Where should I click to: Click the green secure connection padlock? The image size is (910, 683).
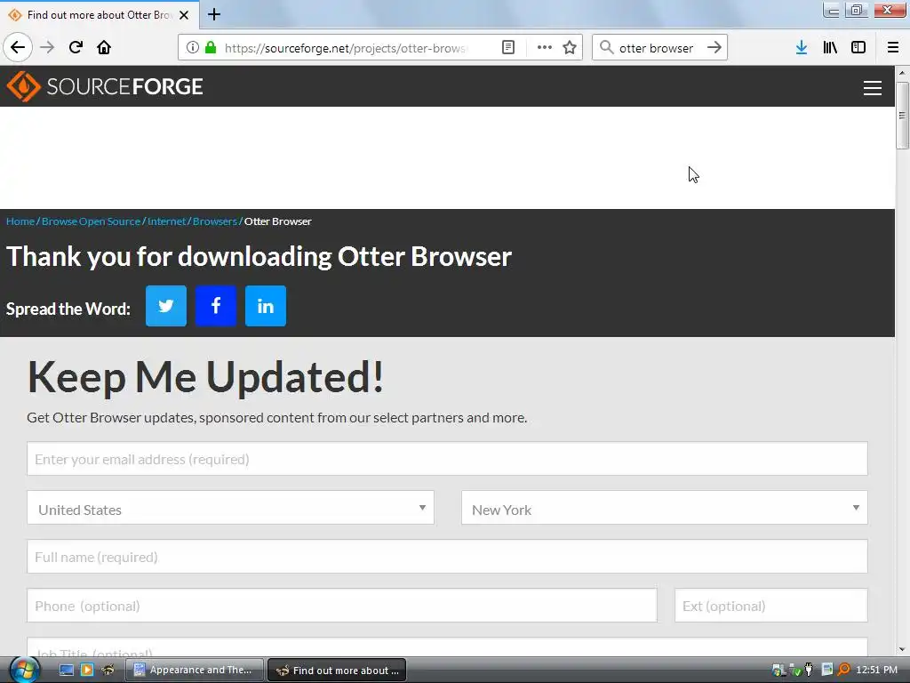[x=211, y=48]
